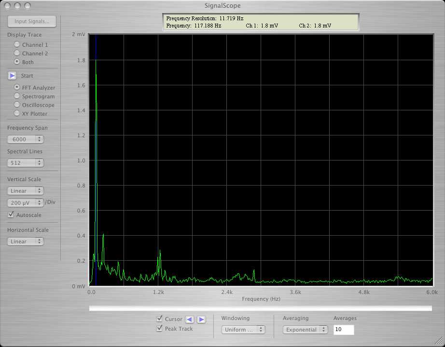This screenshot has width=445, height=347.
Task: Open the Averaging Exponential dropdown
Action: (x=305, y=330)
